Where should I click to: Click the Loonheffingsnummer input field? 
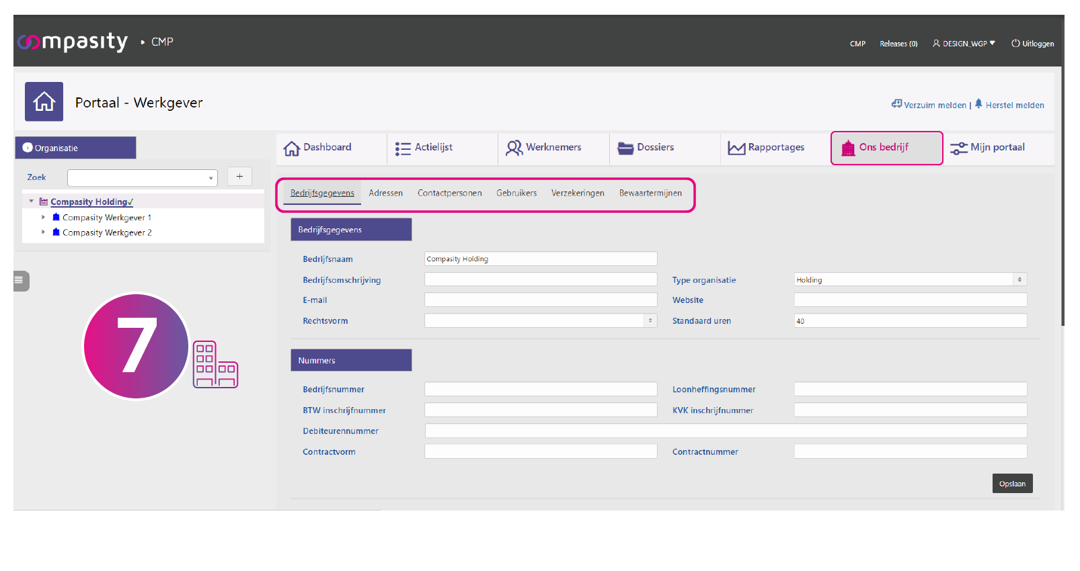click(x=911, y=389)
